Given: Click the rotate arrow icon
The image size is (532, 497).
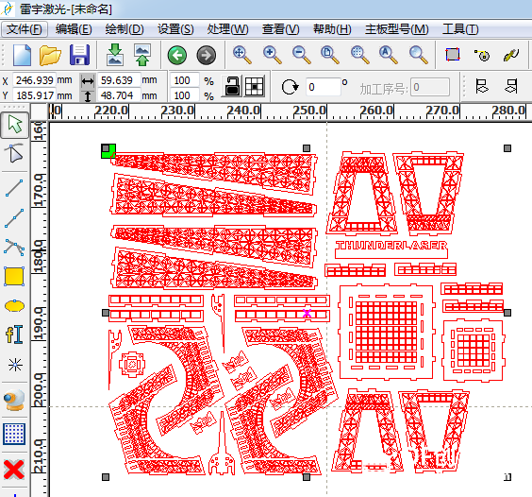Looking at the screenshot, I should (291, 87).
